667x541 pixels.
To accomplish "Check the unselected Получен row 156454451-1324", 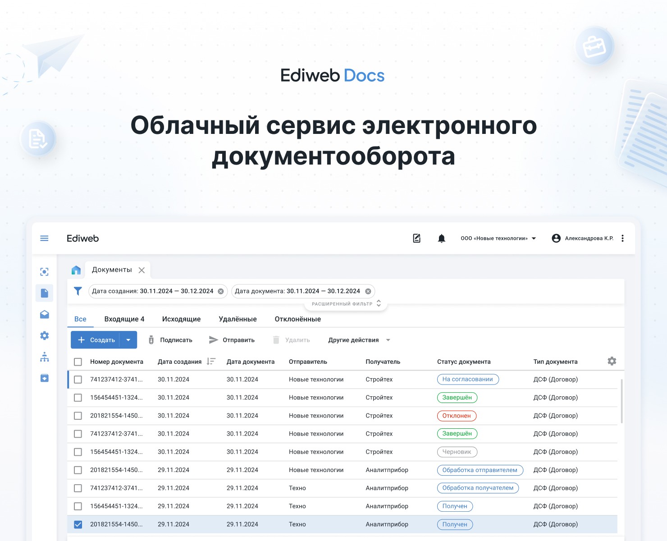I will pyautogui.click(x=78, y=506).
